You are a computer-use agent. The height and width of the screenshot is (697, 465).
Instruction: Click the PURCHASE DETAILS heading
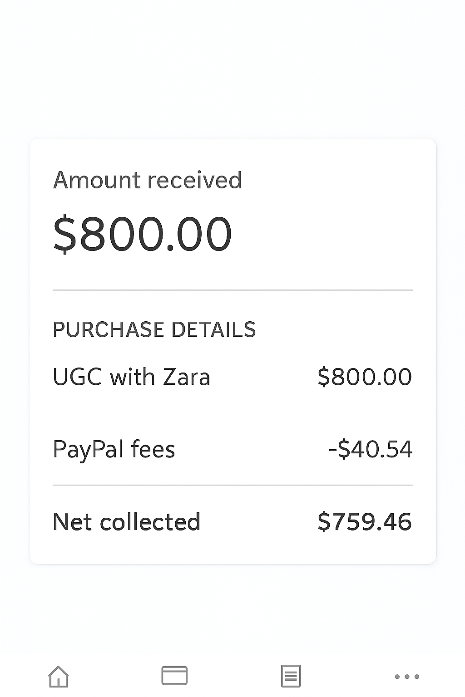coord(154,329)
